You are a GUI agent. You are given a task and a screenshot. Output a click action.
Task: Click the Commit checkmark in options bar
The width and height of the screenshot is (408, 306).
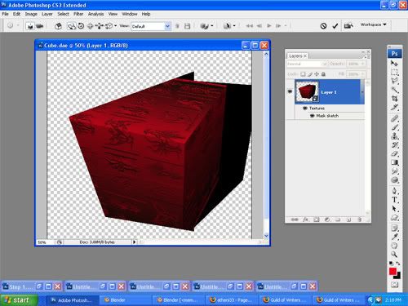335,26
